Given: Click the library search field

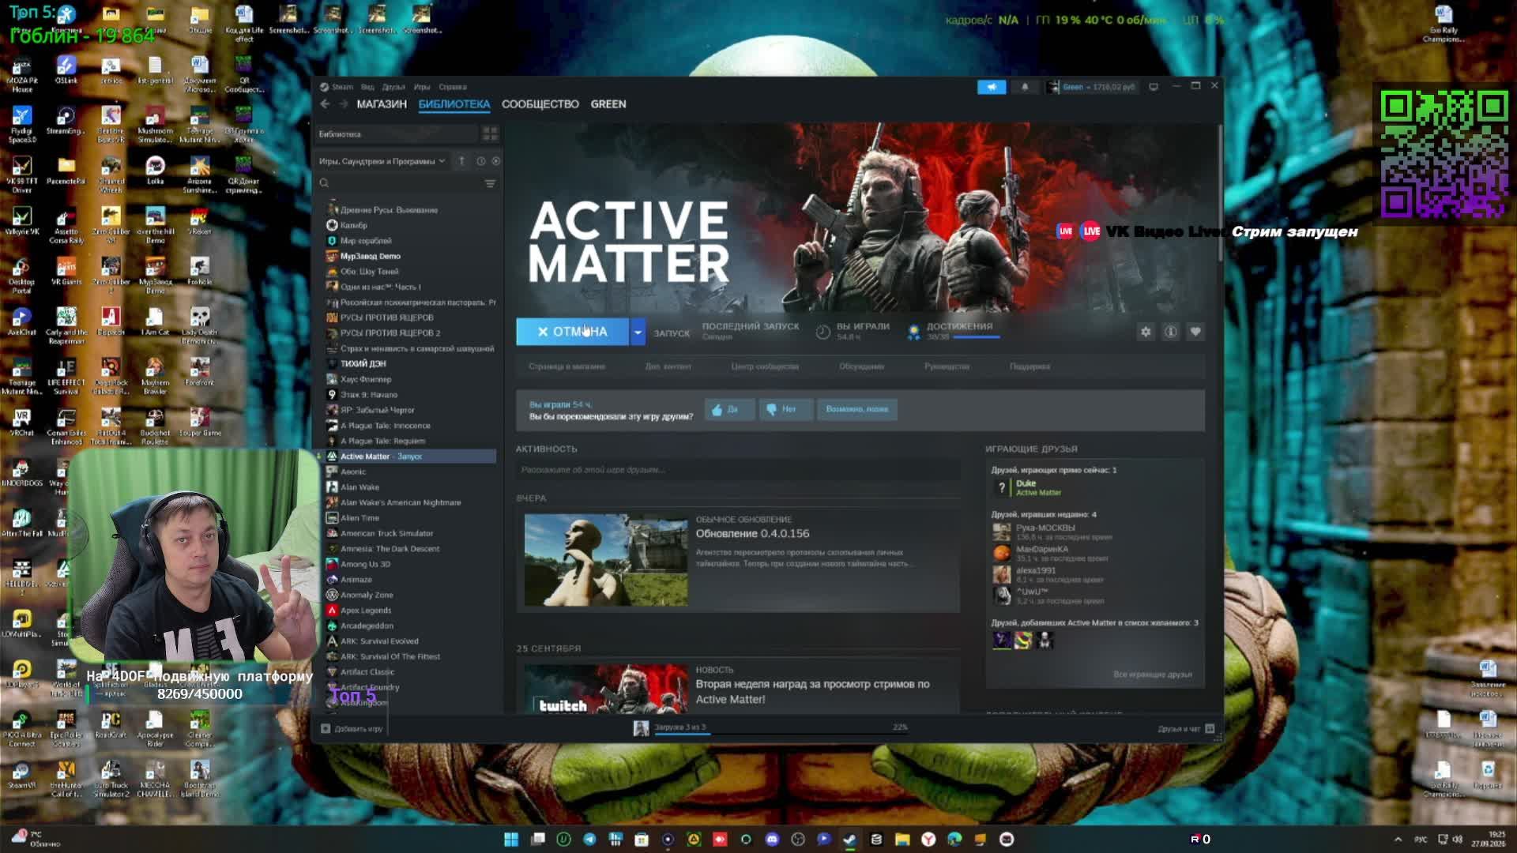Looking at the screenshot, I should (x=399, y=183).
